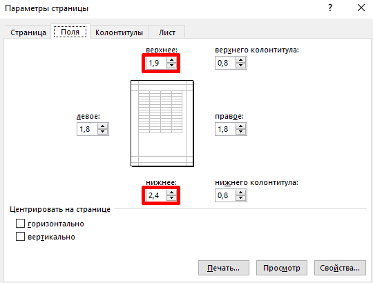This screenshot has width=373, height=283.
Task: Decrease the верхнее margin value
Action: [171, 66]
